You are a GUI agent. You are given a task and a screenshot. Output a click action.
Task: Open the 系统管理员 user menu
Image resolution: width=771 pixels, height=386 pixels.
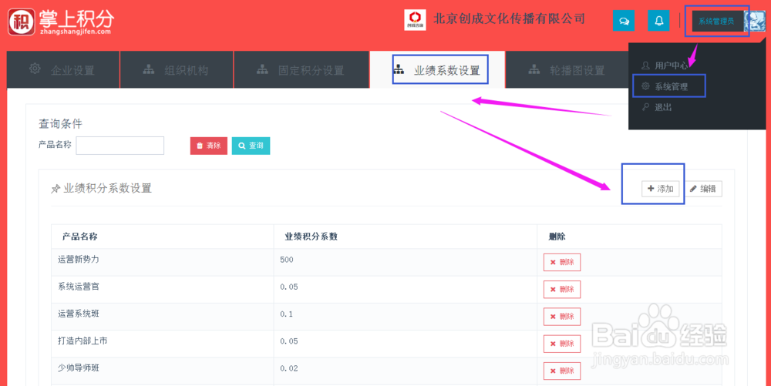[716, 21]
